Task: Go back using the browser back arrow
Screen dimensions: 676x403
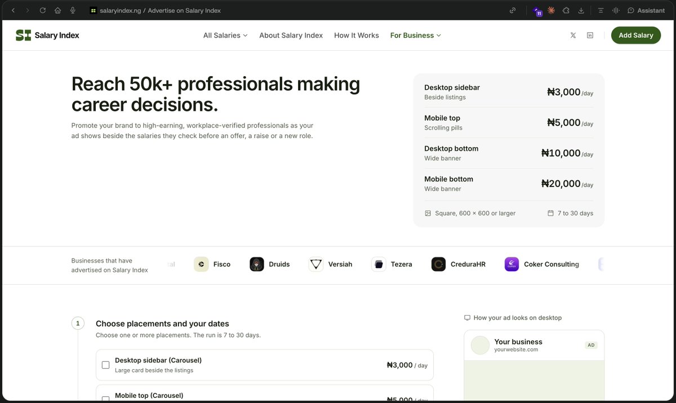Action: point(13,10)
